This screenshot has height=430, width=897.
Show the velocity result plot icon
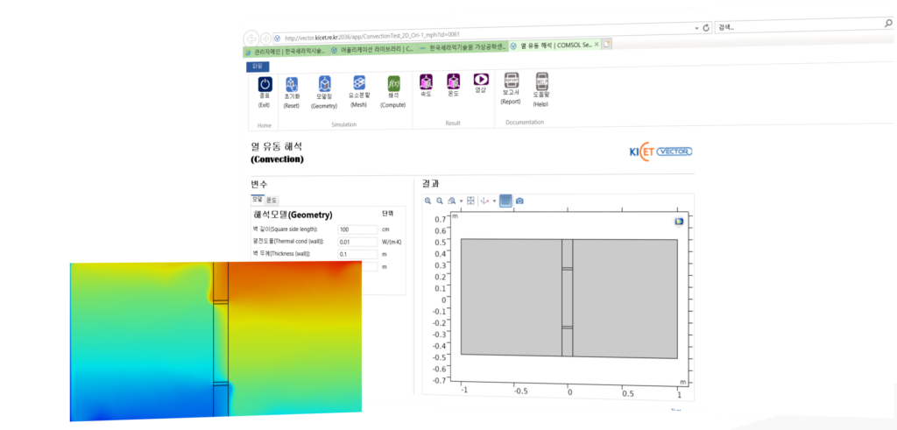pos(427,81)
